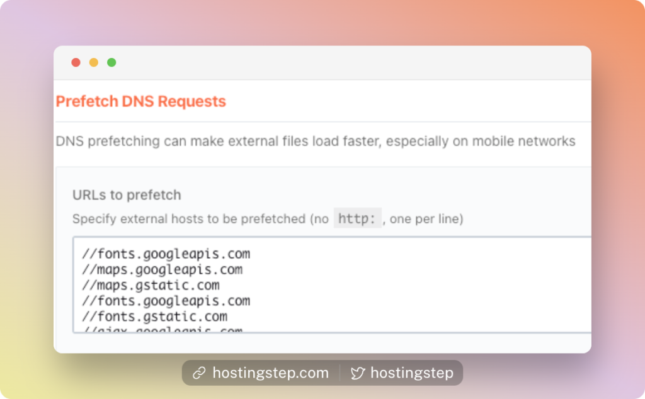Click the green maximize window dot
The height and width of the screenshot is (399, 645).
(x=111, y=62)
